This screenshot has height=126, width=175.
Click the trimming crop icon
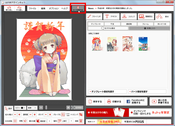tap(81, 114)
